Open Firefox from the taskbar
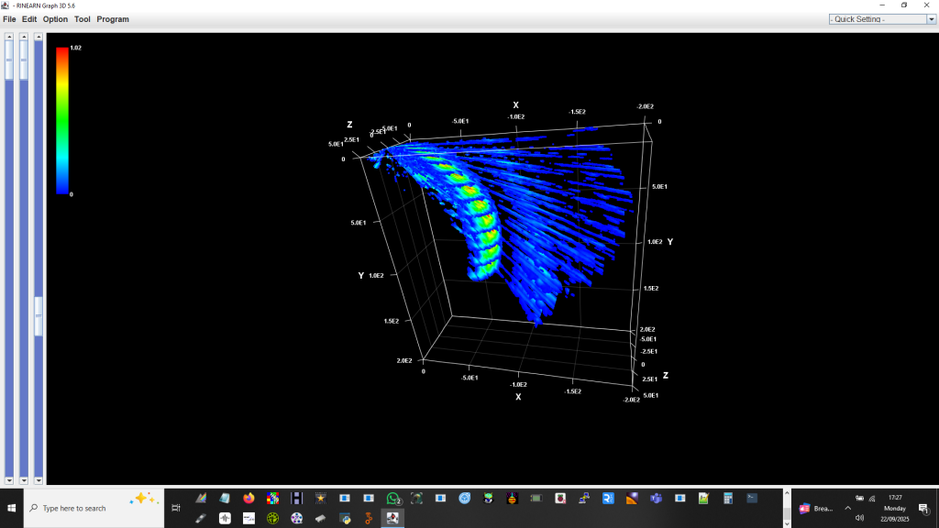 point(249,498)
